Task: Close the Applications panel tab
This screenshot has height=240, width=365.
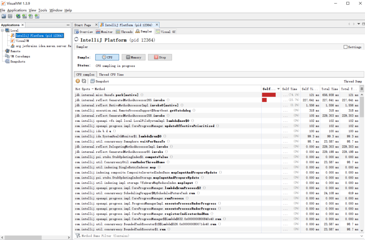Action: coord(23,25)
